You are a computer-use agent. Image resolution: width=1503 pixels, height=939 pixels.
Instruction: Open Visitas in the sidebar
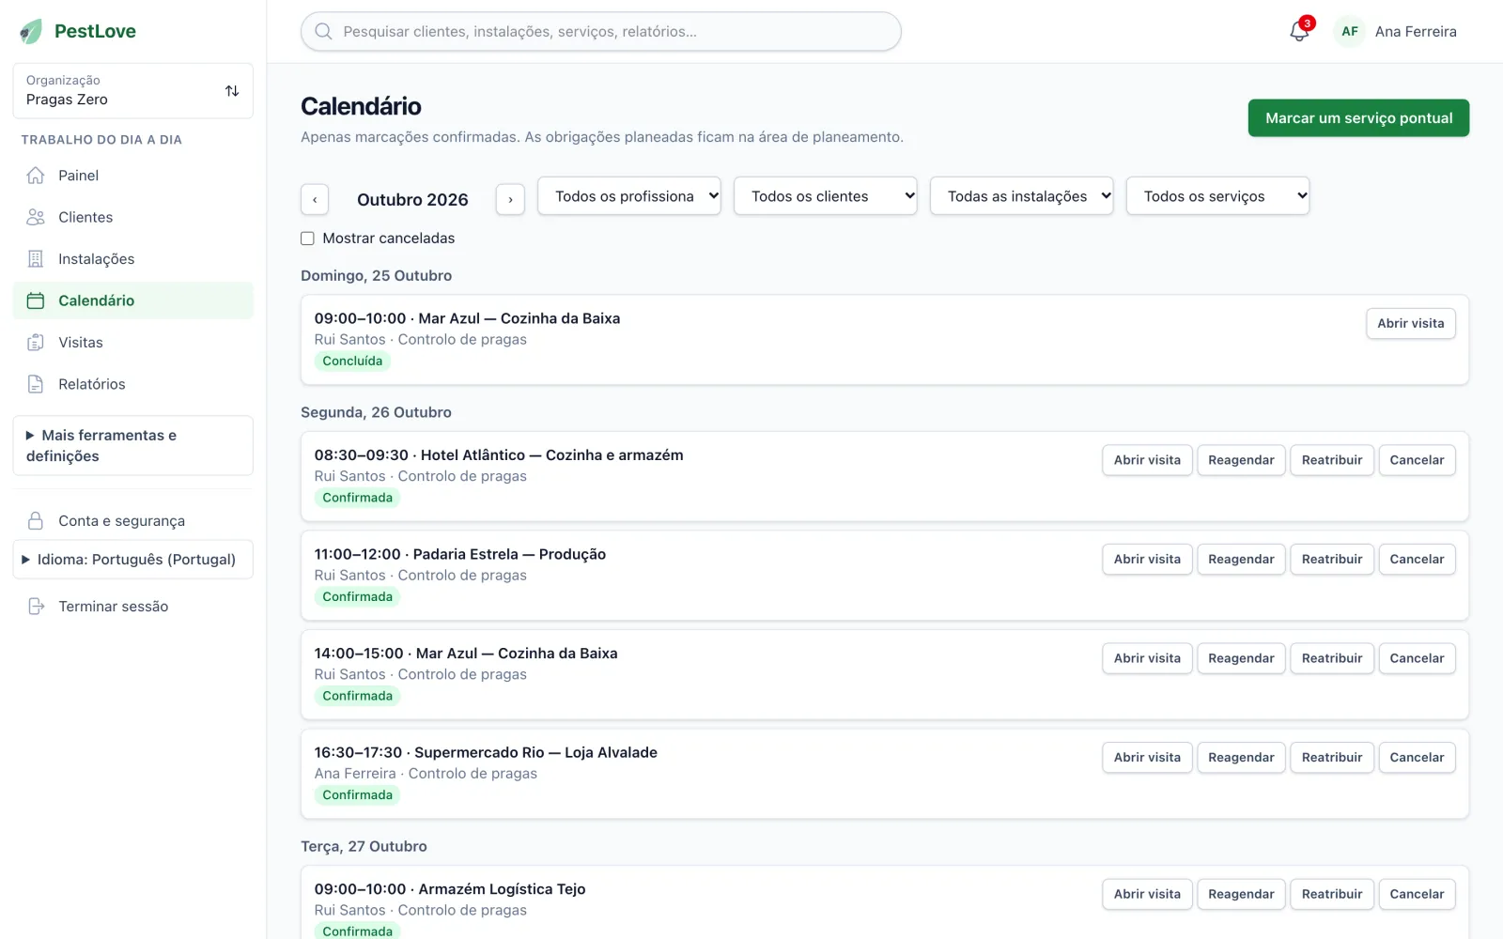(x=133, y=343)
